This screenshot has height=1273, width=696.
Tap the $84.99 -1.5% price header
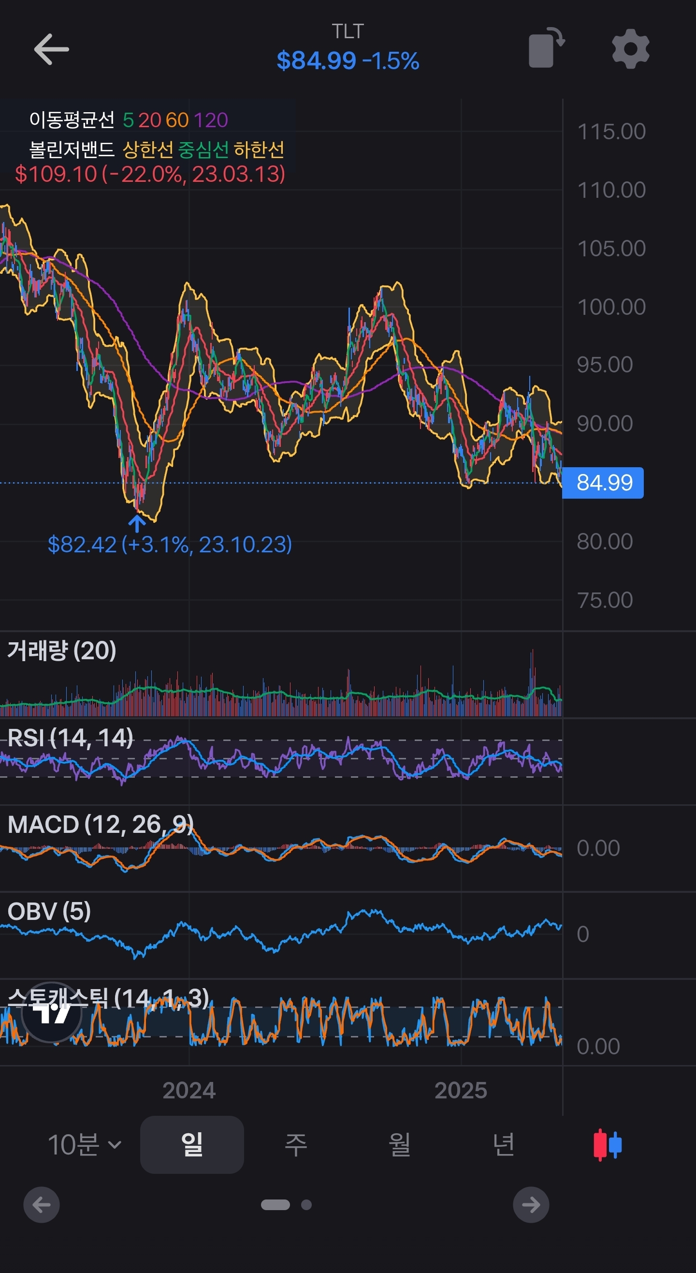coord(348,61)
